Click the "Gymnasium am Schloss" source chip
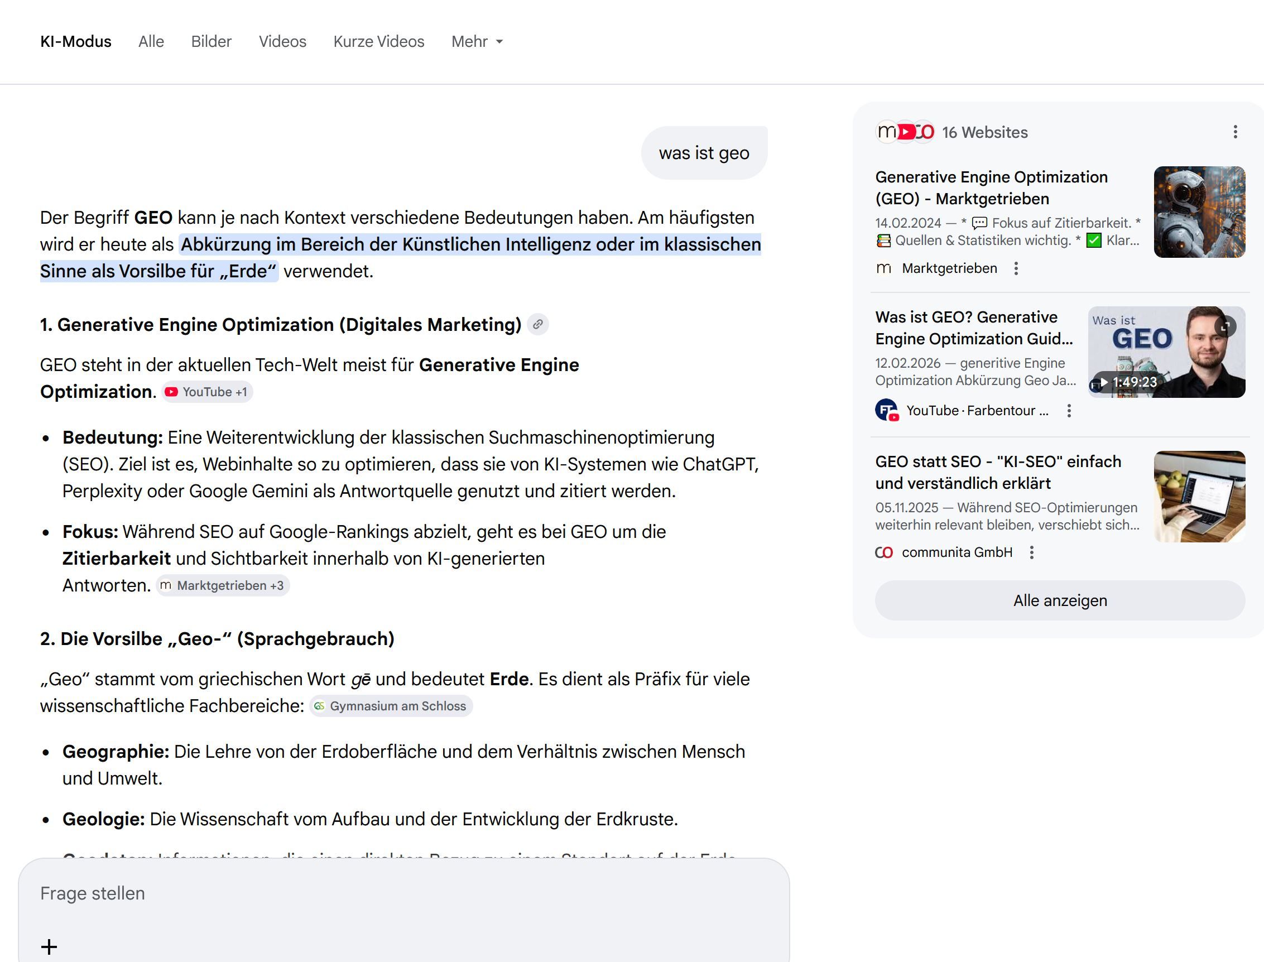This screenshot has width=1264, height=962. click(391, 706)
